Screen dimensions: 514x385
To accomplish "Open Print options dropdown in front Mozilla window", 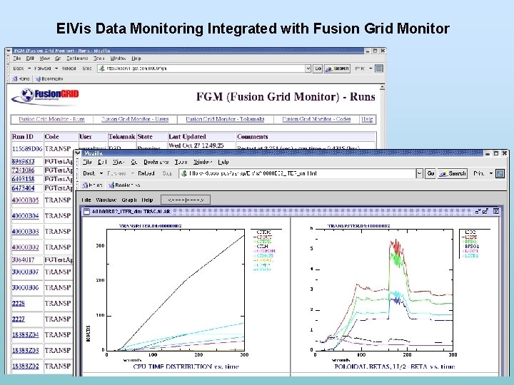I will click(491, 173).
